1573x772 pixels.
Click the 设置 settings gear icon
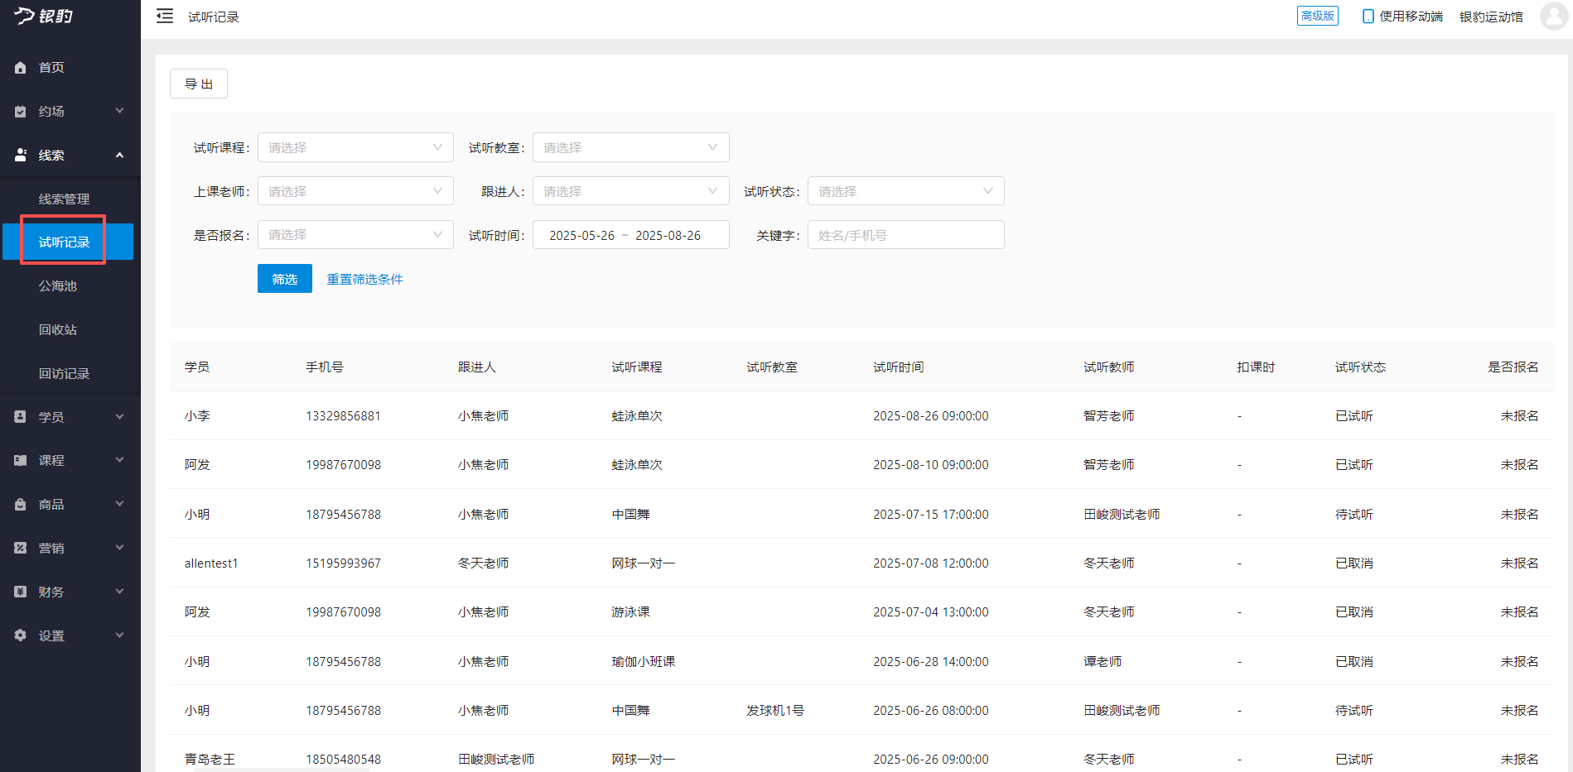click(x=22, y=635)
